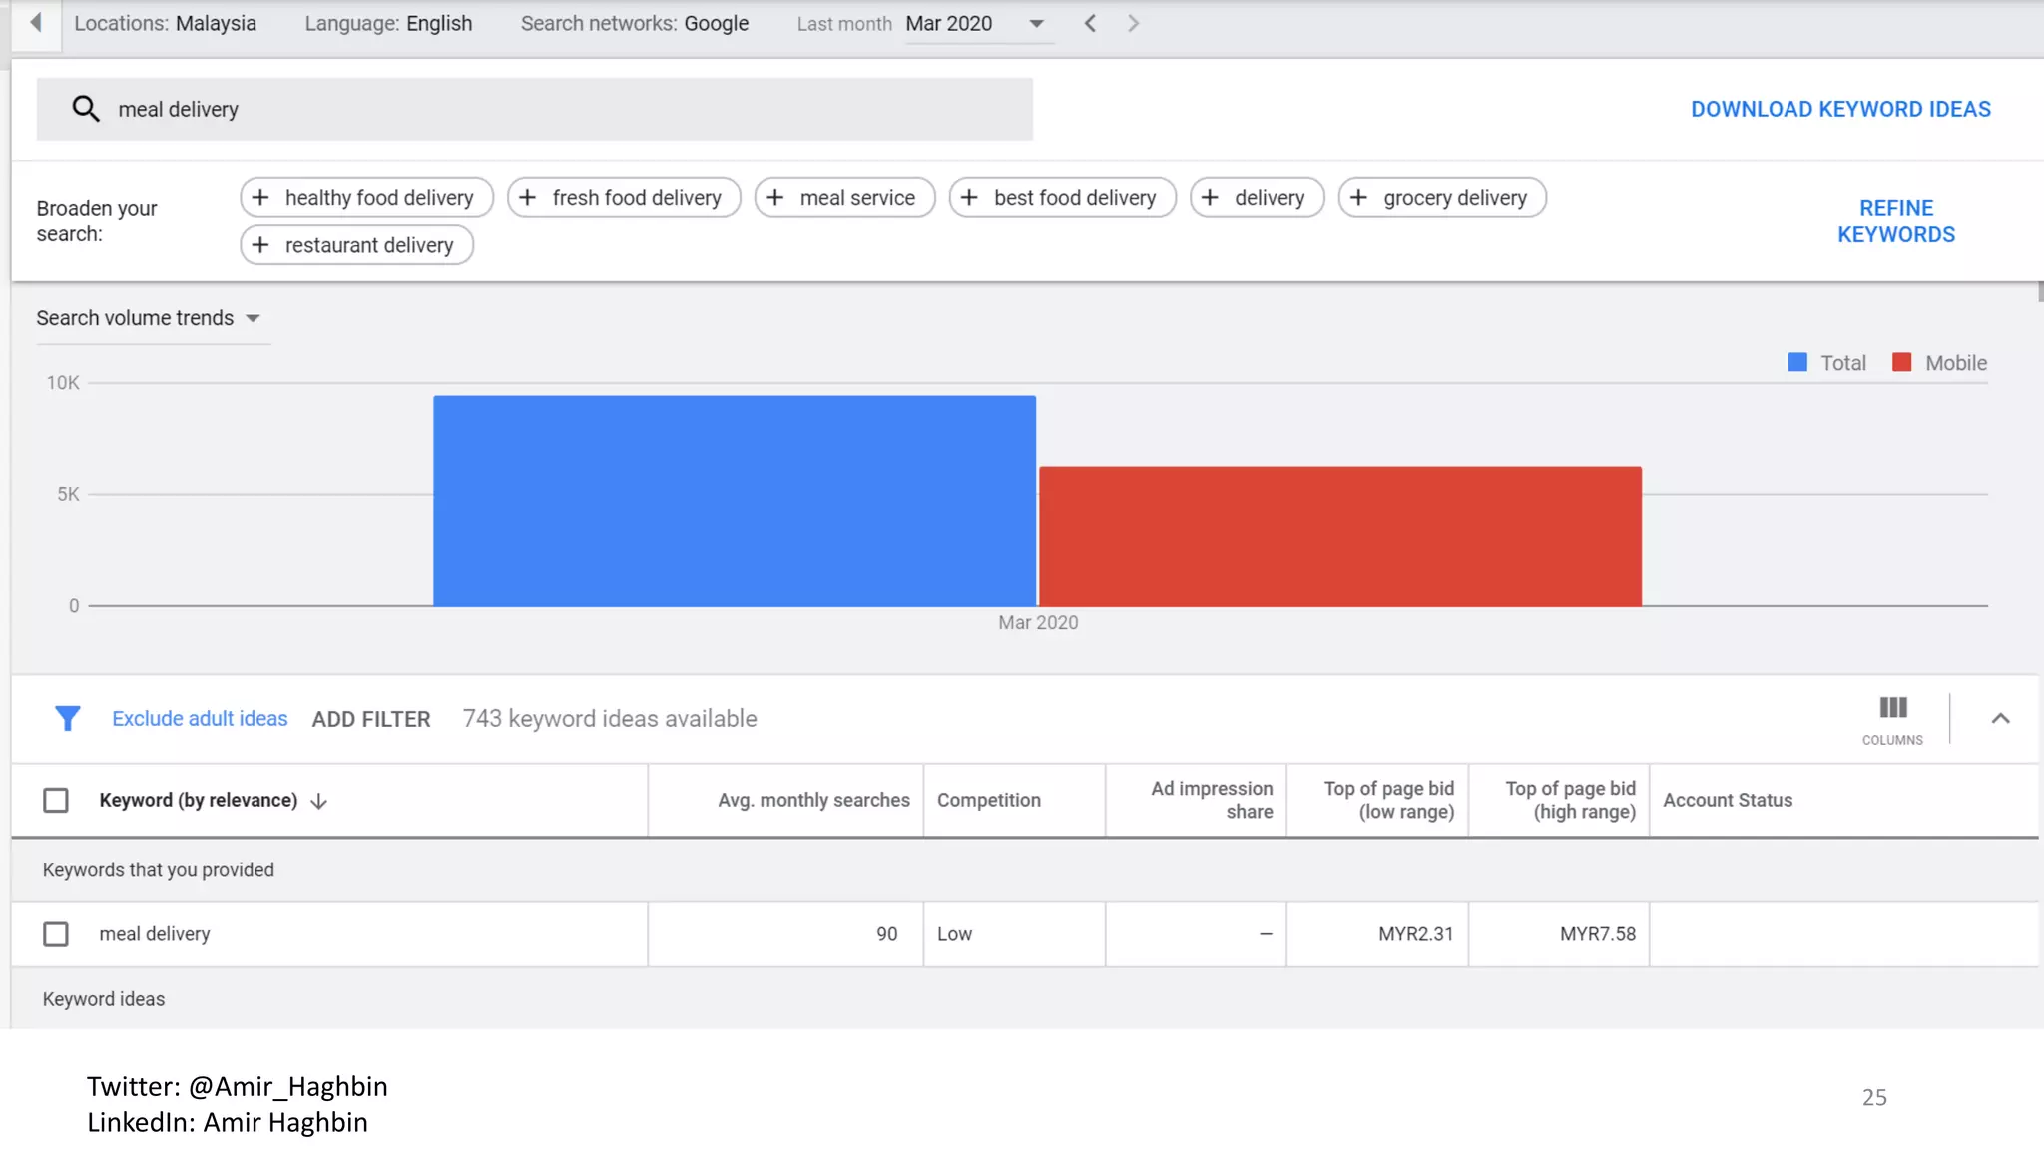Open the Columns selector icon
The width and height of the screenshot is (2044, 1150).
(x=1892, y=709)
